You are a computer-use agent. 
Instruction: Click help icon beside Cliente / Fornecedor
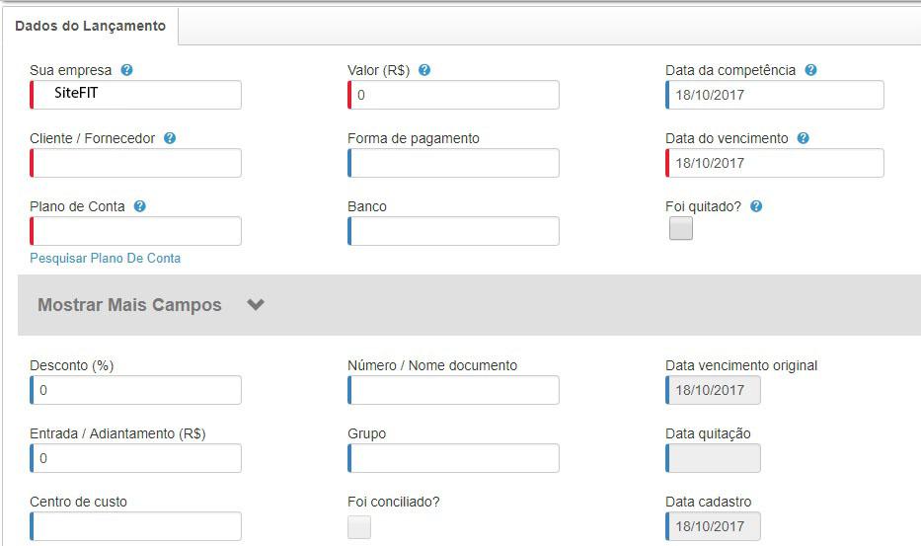(170, 139)
